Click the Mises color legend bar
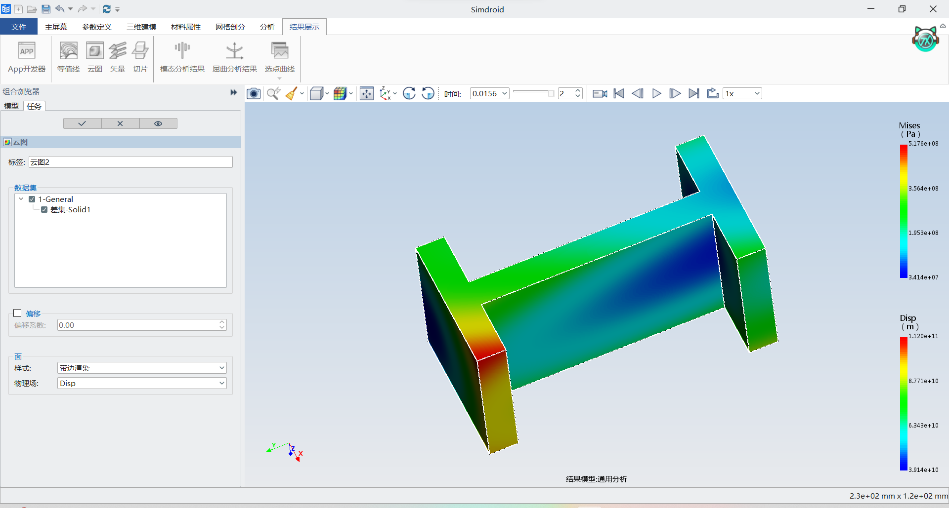949x508 pixels. (904, 211)
